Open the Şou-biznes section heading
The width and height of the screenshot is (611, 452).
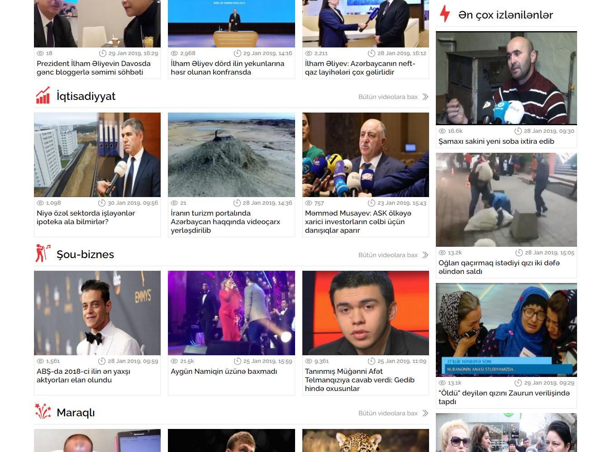pyautogui.click(x=85, y=254)
